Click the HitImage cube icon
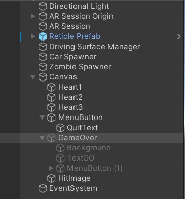 (51, 178)
